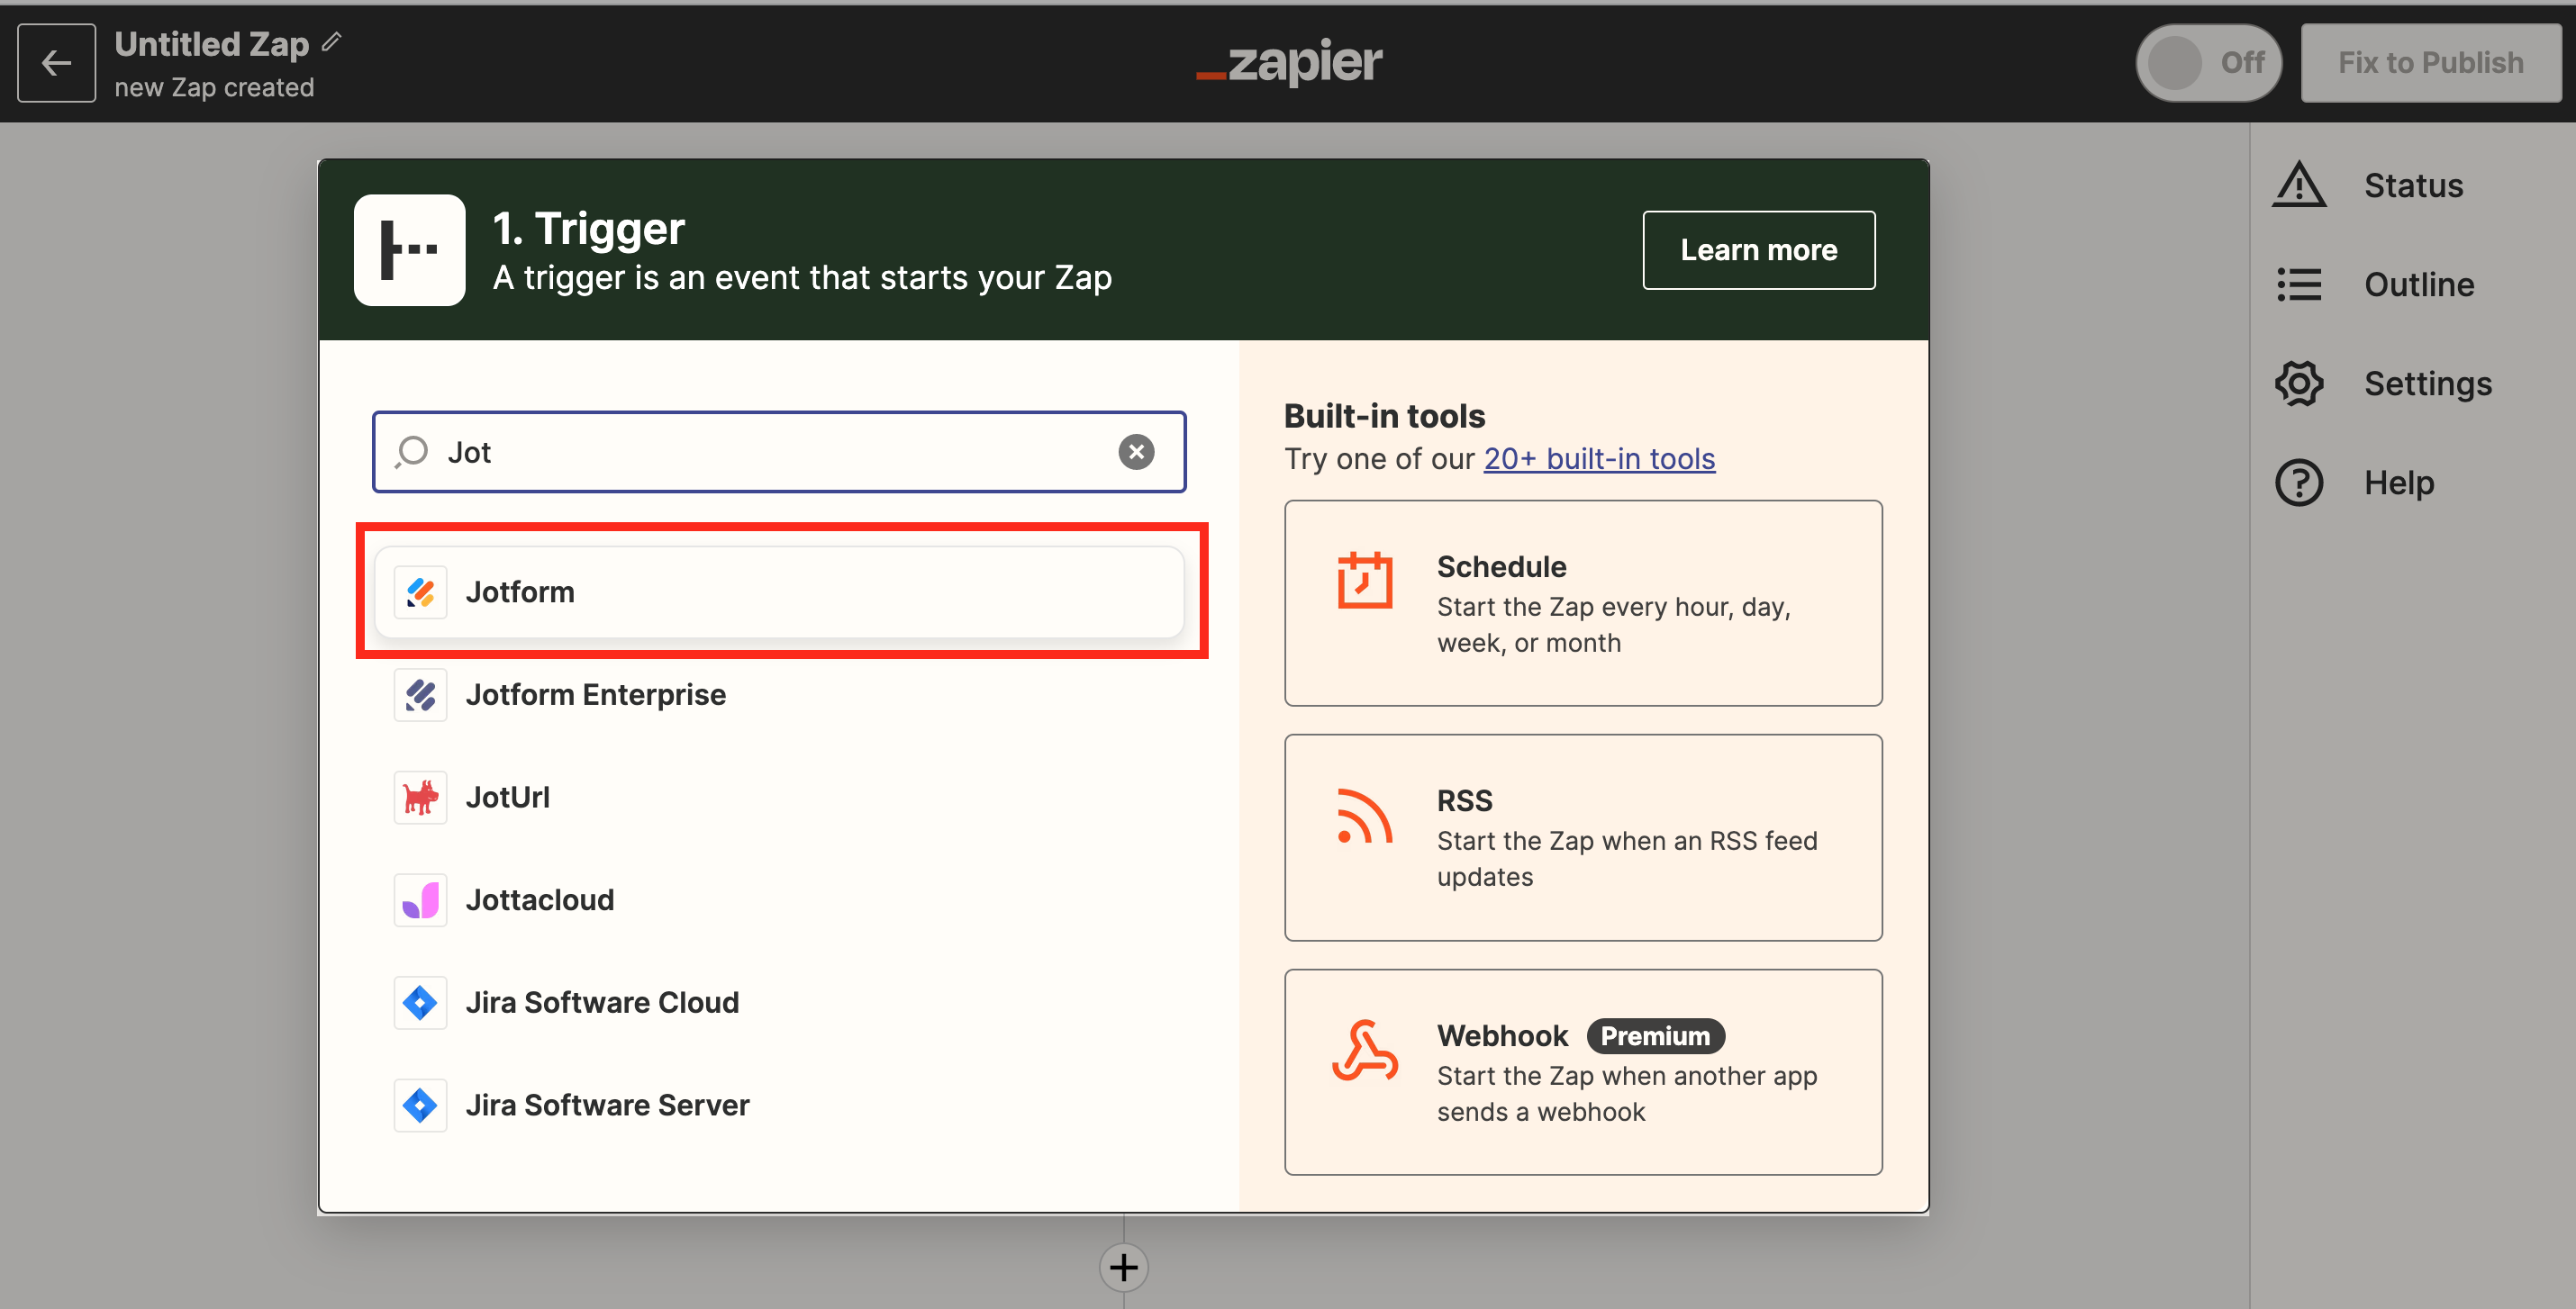This screenshot has width=2576, height=1309.
Task: Click the Fix to Publish button
Action: [2430, 63]
